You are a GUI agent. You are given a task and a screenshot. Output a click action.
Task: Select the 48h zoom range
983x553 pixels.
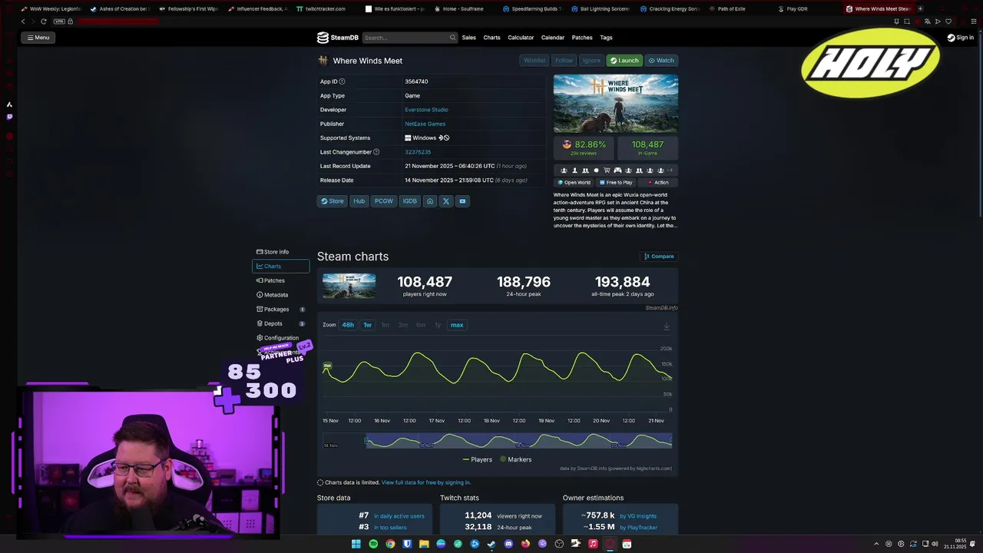348,325
